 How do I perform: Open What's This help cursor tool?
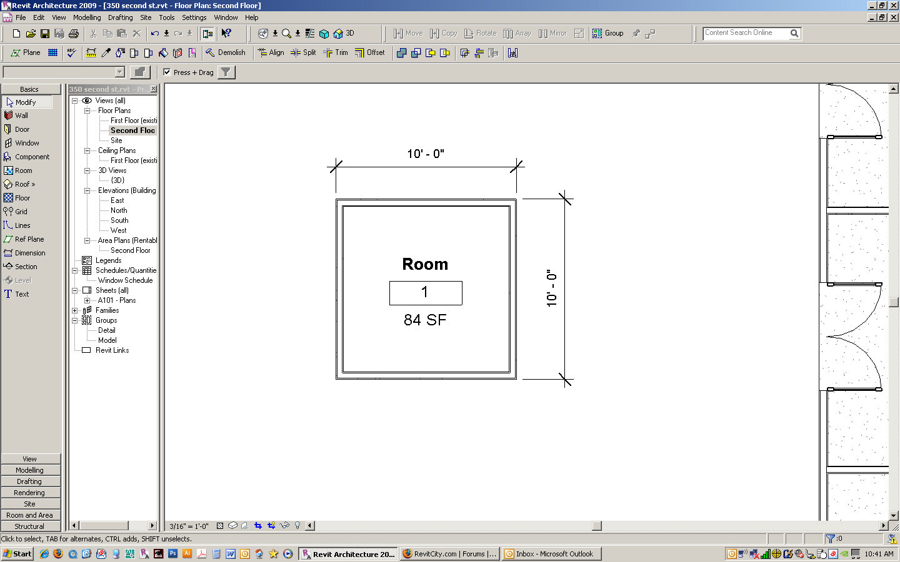point(226,34)
